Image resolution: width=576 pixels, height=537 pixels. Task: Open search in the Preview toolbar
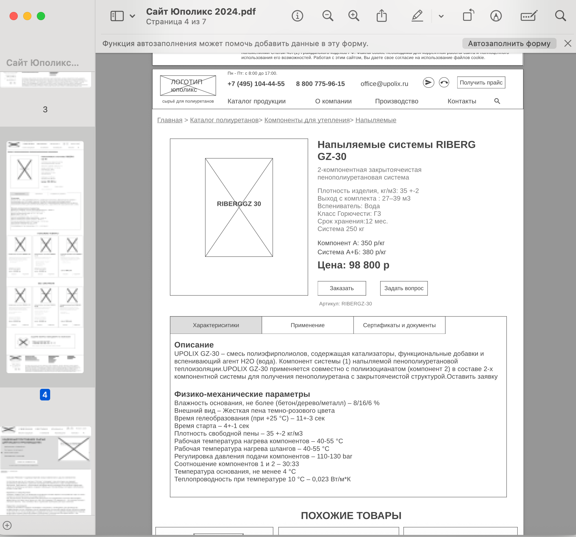pyautogui.click(x=560, y=16)
